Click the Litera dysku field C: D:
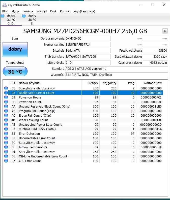 [88, 63]
